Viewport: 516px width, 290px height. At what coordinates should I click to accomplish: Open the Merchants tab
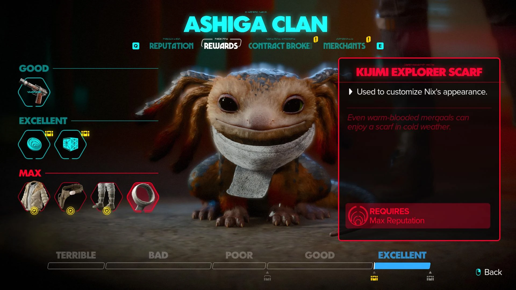pos(344,46)
